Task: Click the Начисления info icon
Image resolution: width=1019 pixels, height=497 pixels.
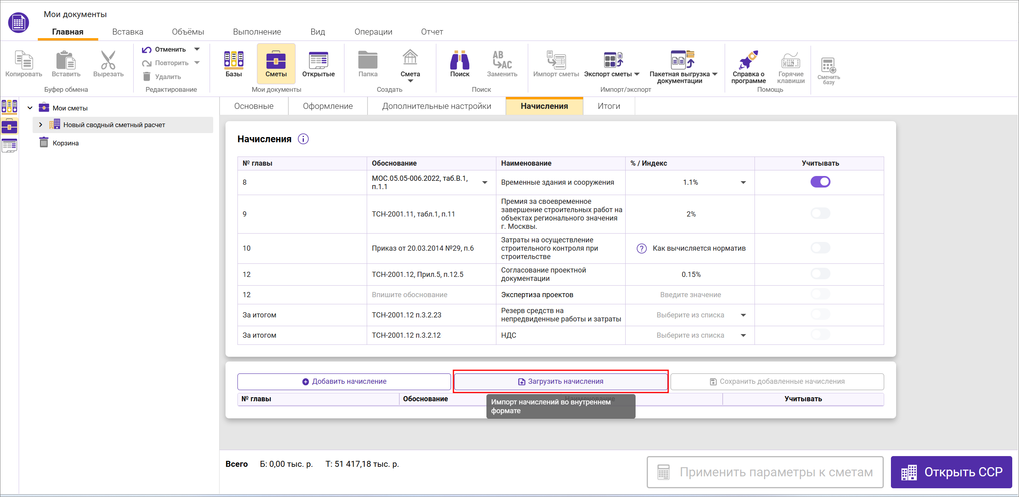Action: [303, 139]
